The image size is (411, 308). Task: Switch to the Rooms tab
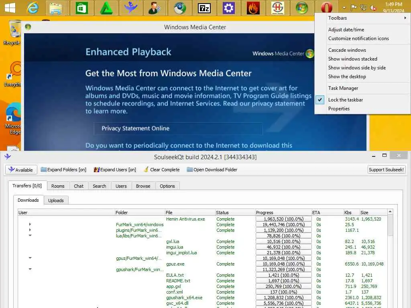pos(58,186)
